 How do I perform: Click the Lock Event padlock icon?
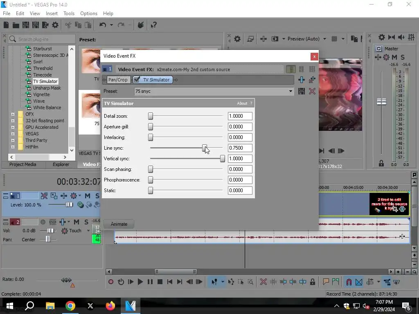click(x=312, y=282)
